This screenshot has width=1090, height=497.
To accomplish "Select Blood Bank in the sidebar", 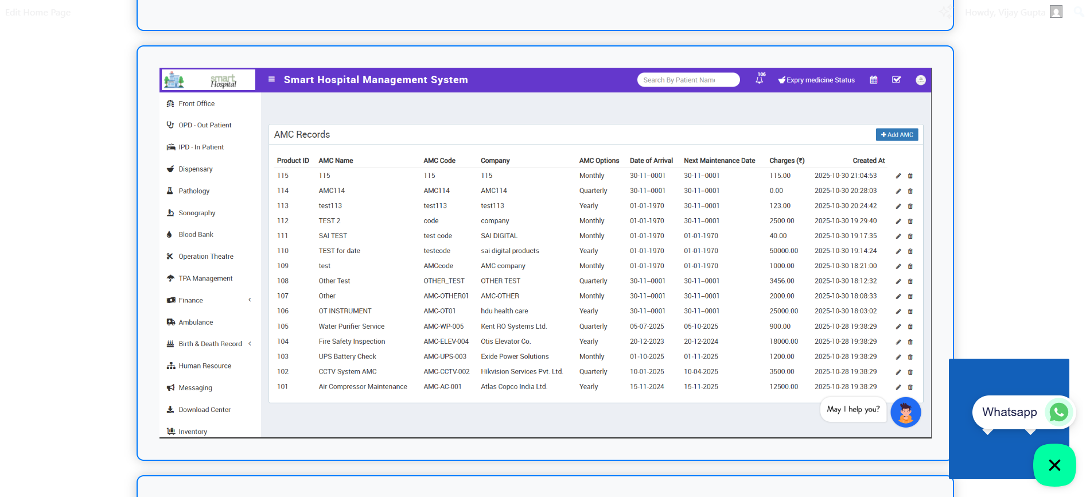I will click(x=196, y=235).
